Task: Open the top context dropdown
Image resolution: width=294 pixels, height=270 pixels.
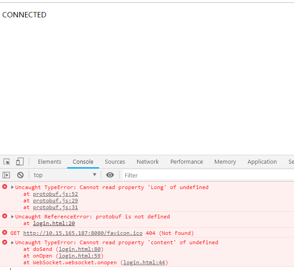Action: pyautogui.click(x=65, y=175)
